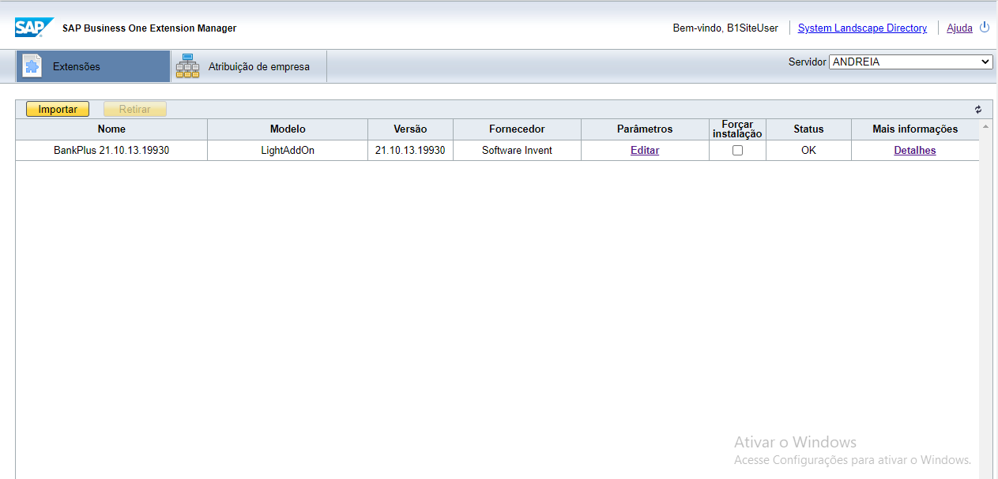Screen dimensions: 998x479
Task: Click the Retirar button
Action: (134, 110)
